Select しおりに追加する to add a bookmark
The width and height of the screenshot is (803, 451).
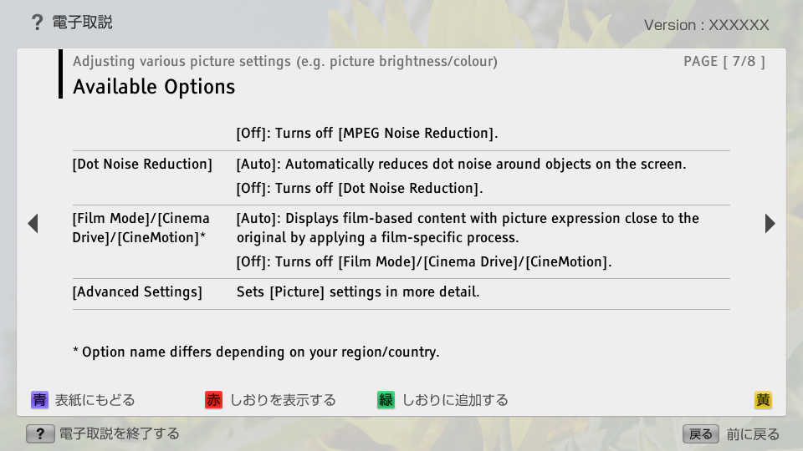pos(455,400)
